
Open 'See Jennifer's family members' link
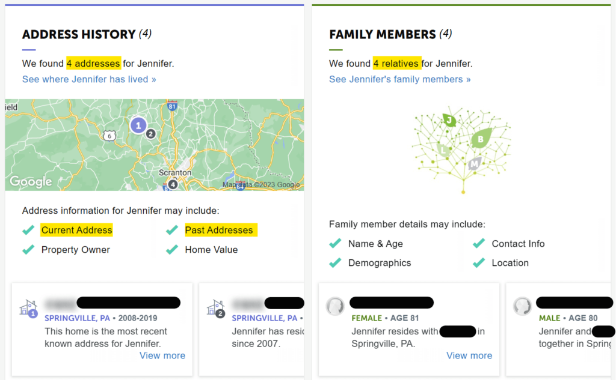pos(399,79)
